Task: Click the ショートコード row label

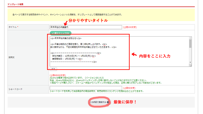Action: tap(16, 89)
